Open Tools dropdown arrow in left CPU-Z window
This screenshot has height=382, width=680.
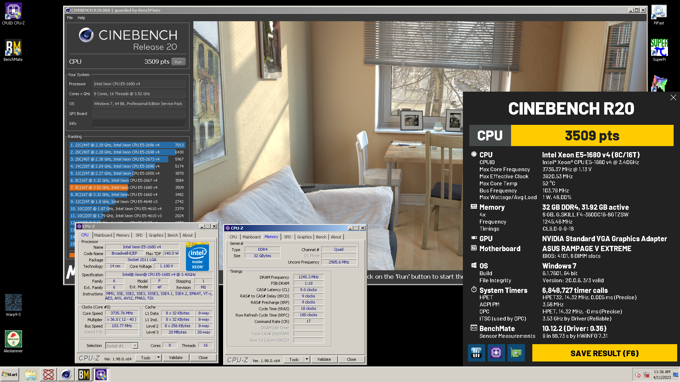(x=158, y=358)
